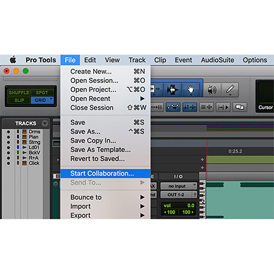Choose Save Copy In...

[x=105, y=141]
